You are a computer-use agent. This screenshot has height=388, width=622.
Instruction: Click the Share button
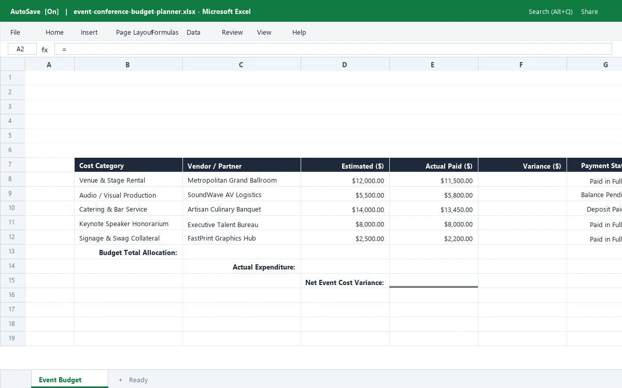589,11
